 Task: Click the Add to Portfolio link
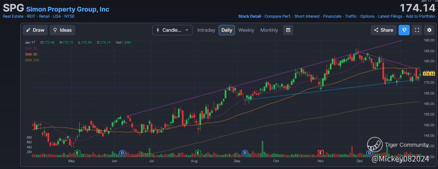pos(420,16)
